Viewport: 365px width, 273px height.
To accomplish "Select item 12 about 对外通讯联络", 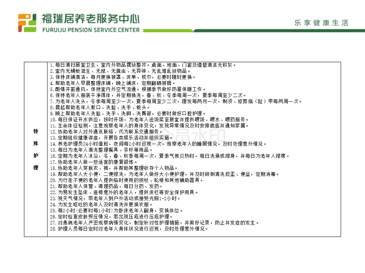I will (106, 132).
